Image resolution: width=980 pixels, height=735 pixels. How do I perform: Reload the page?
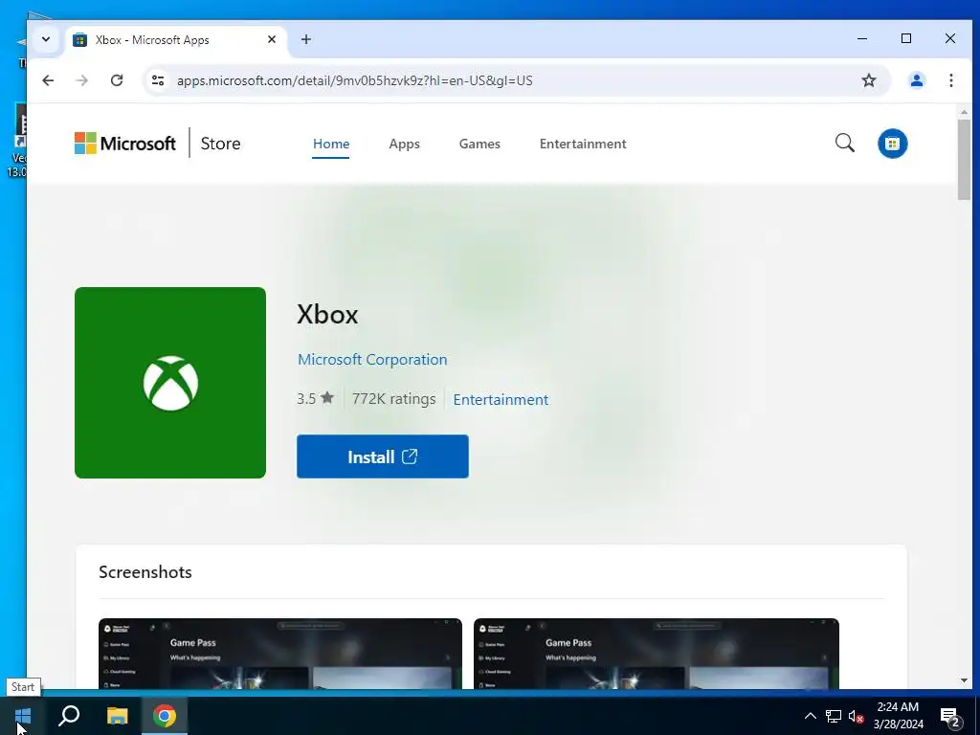click(x=116, y=80)
